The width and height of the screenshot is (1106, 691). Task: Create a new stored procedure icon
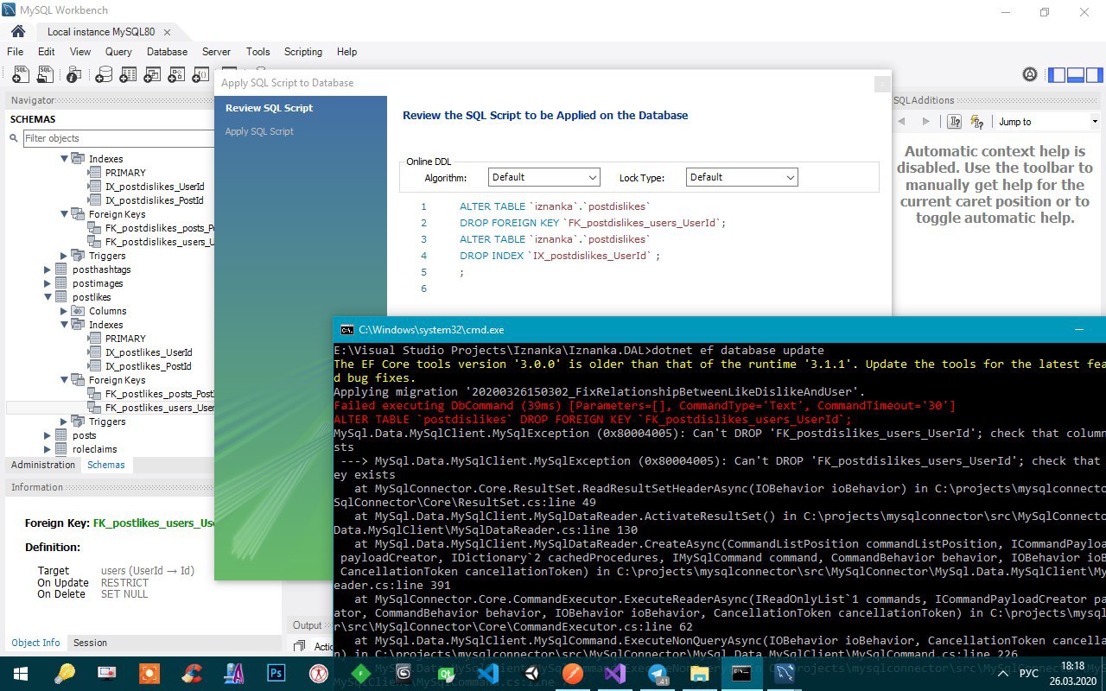tap(177, 75)
